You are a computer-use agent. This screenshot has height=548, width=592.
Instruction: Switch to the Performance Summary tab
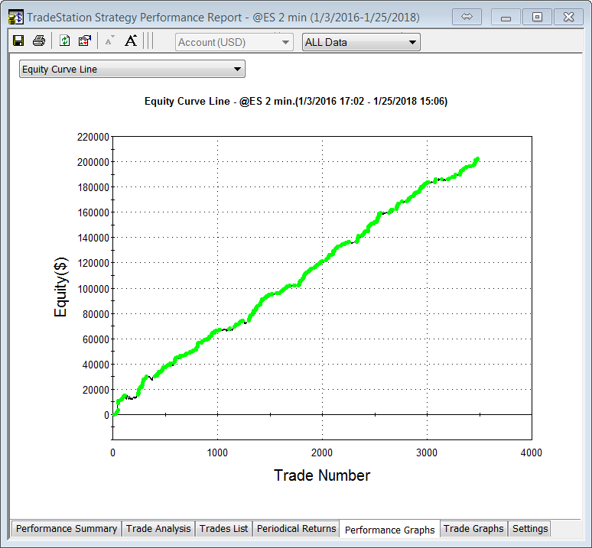pyautogui.click(x=67, y=528)
